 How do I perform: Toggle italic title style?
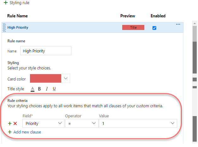point(47,89)
